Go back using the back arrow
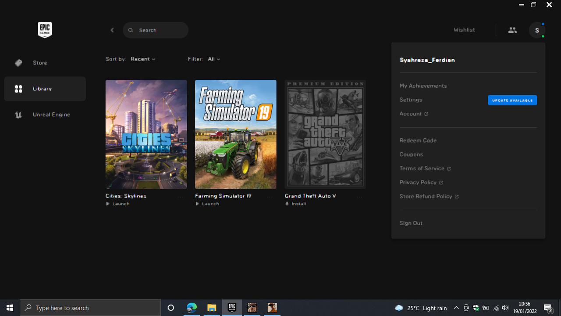561x316 pixels. [112, 30]
